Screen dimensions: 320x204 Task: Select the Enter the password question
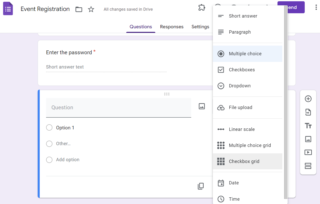click(69, 52)
